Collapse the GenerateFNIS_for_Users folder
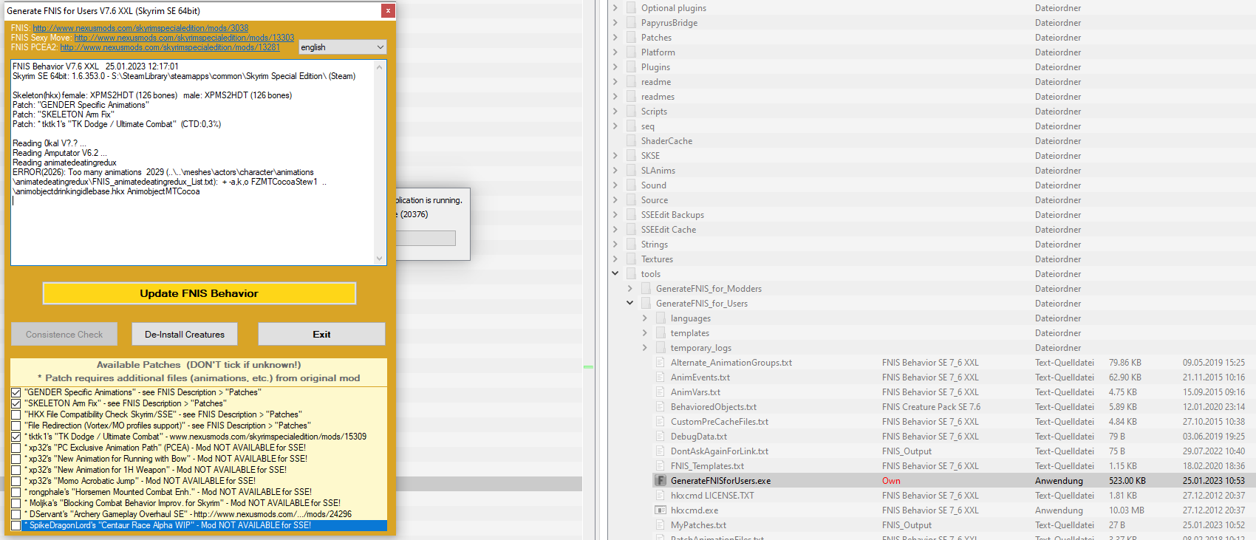Viewport: 1256px width, 540px height. [x=629, y=303]
